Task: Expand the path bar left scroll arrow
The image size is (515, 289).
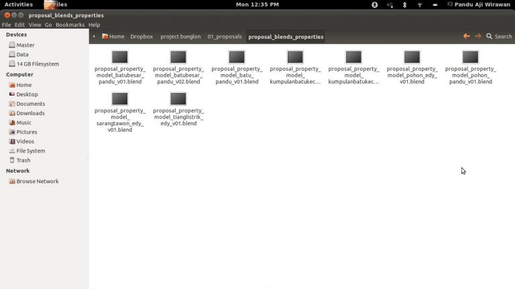Action: (x=94, y=36)
